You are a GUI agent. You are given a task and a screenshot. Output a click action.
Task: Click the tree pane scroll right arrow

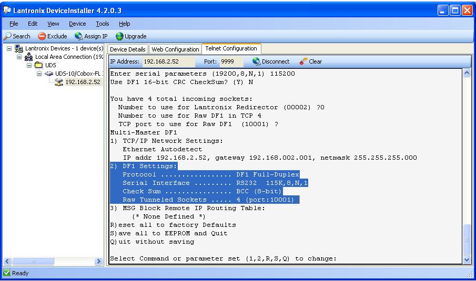98,261
